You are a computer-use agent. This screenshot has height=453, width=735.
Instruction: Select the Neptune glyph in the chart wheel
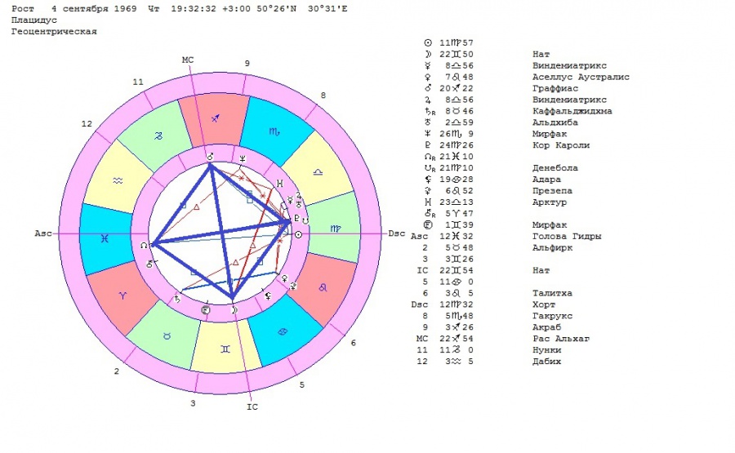pos(242,158)
